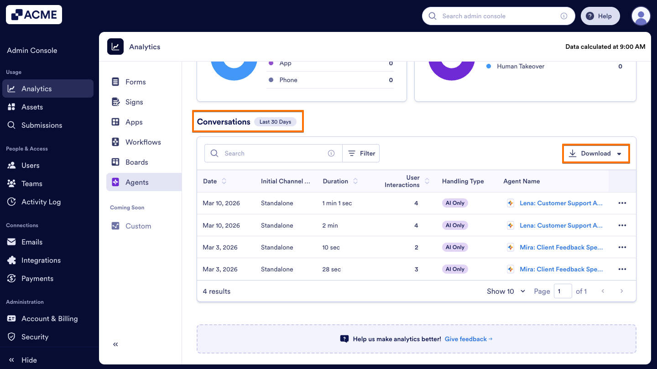This screenshot has width=657, height=369.
Task: Open Emails via the envelope icon
Action: [x=11, y=242]
